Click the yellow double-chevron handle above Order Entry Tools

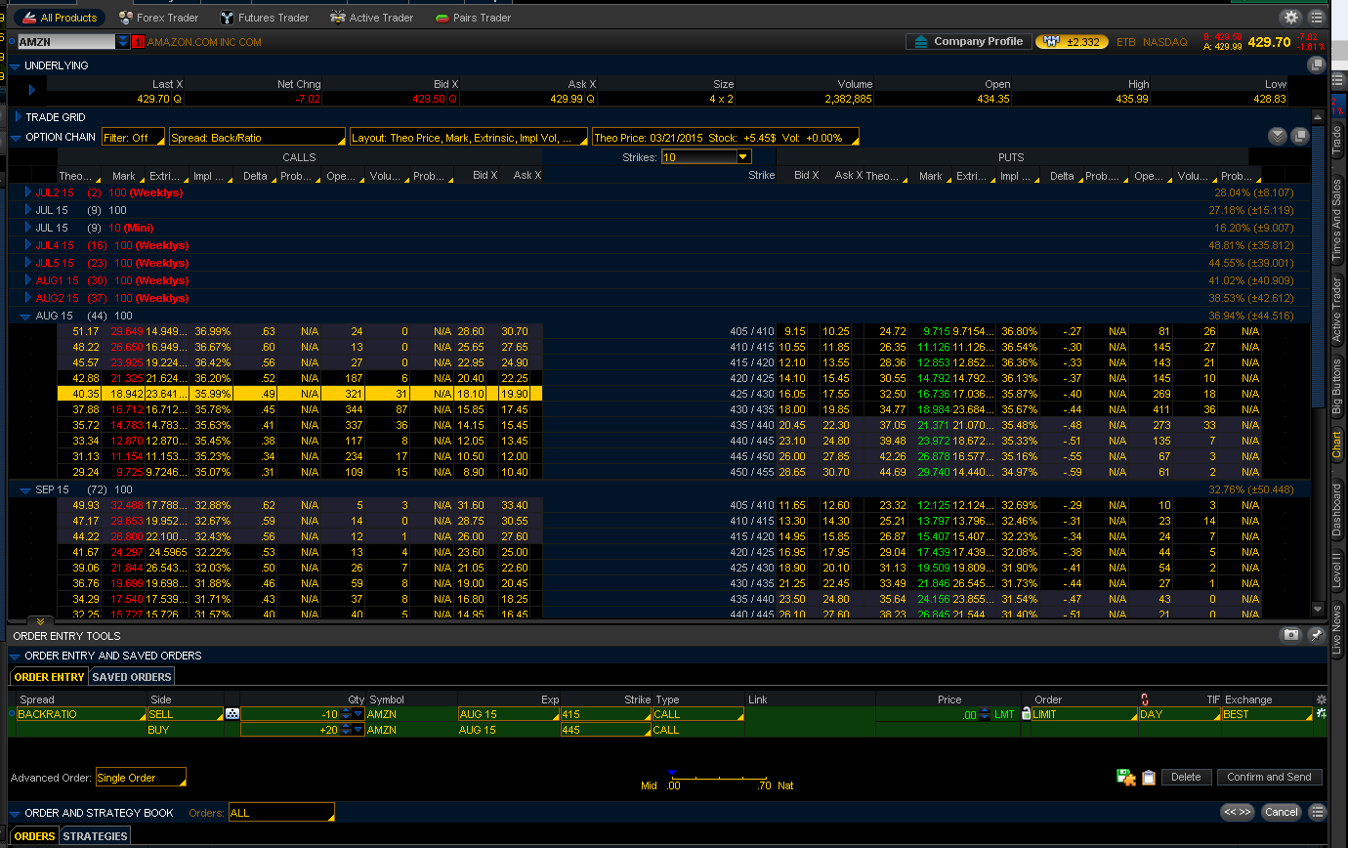point(39,621)
